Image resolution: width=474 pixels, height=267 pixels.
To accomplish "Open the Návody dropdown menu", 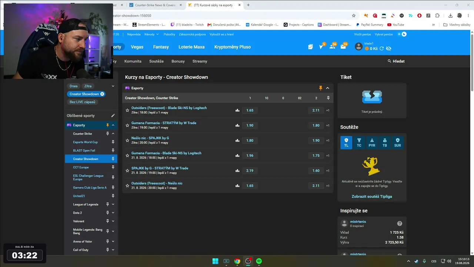I will [151, 34].
